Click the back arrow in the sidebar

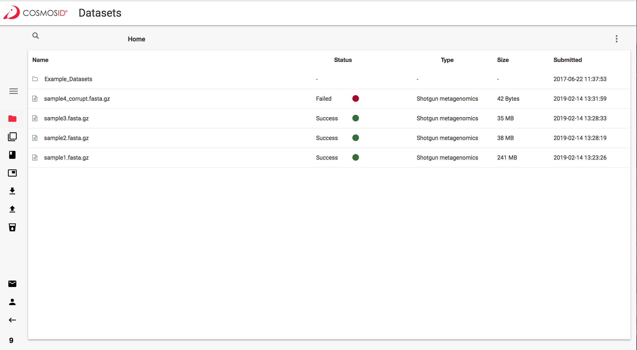tap(12, 320)
